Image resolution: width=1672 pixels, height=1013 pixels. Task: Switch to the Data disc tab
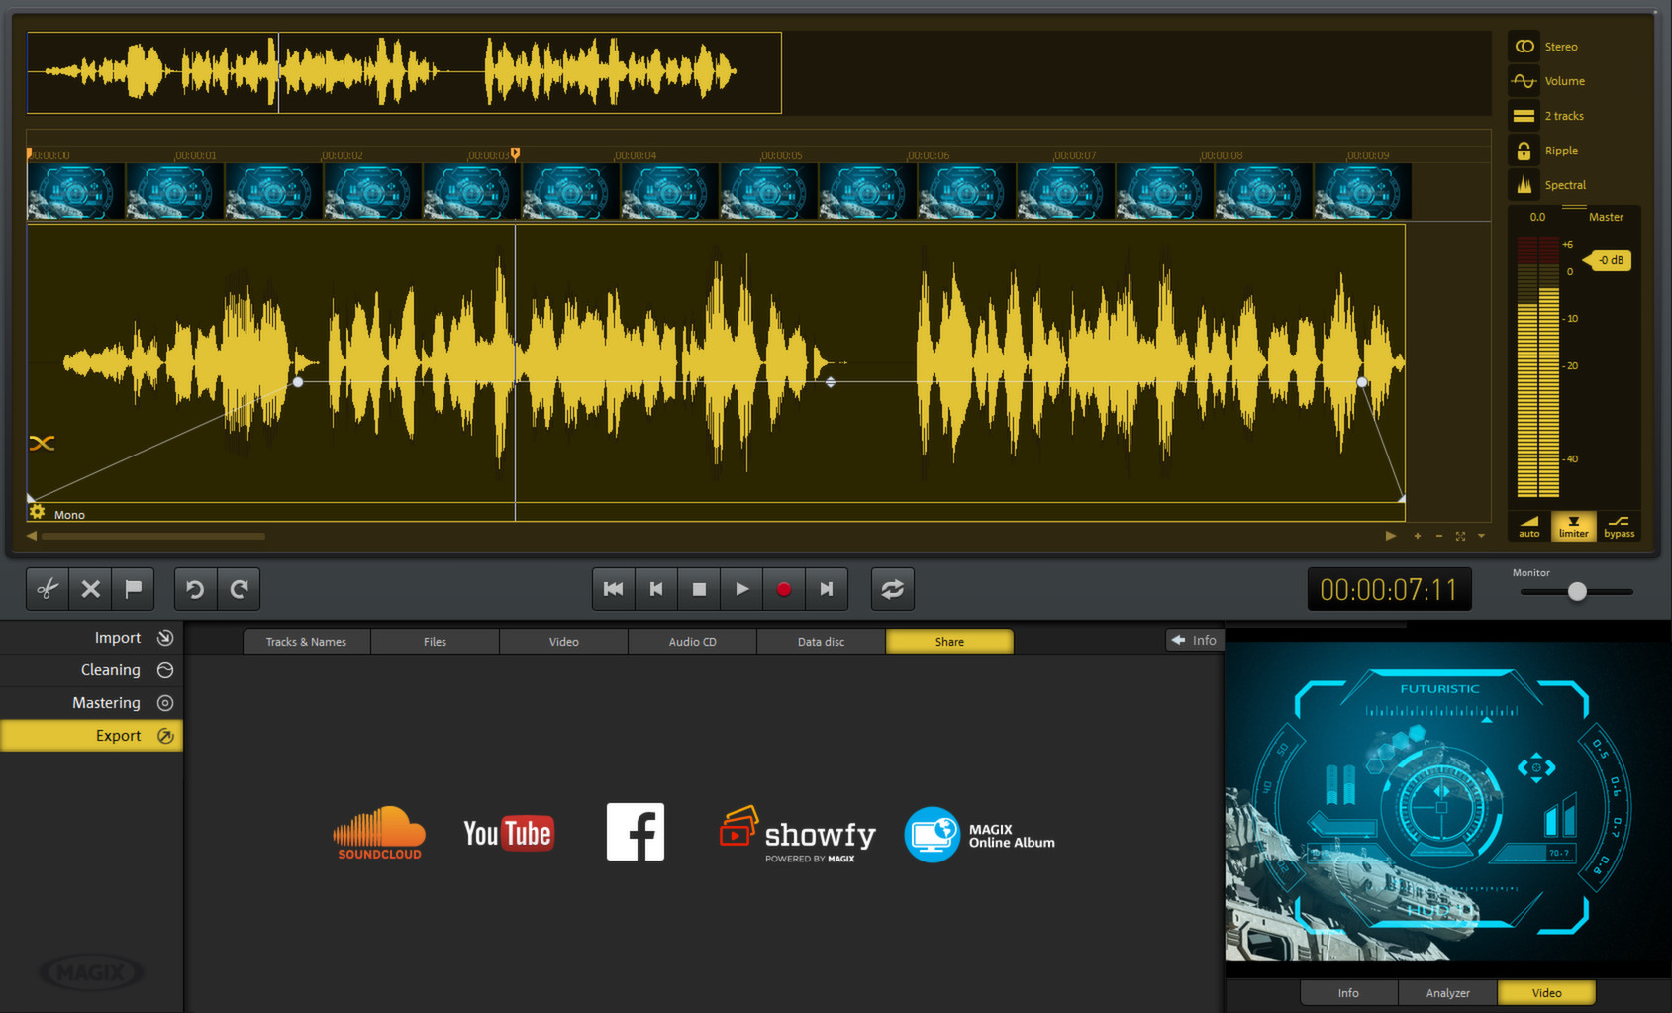point(822,642)
